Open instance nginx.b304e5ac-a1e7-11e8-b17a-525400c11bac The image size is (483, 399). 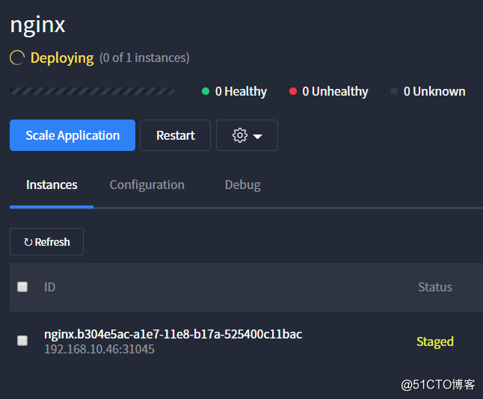(173, 334)
